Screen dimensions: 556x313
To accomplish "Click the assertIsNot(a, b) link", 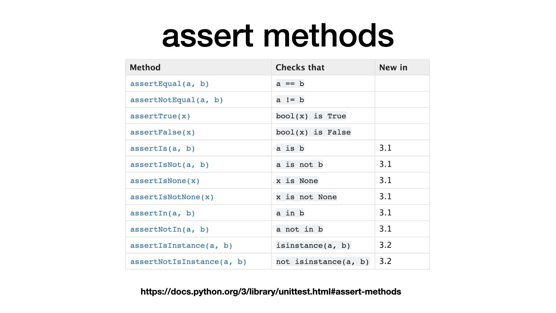I will click(x=169, y=165).
